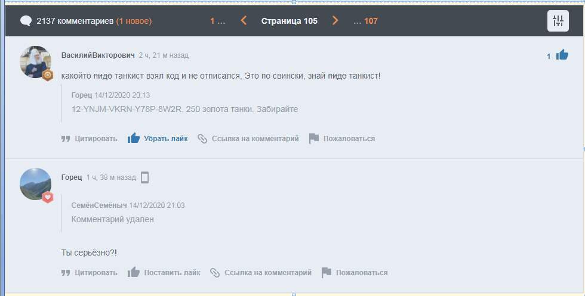Quote ВасилийВикторович's comment

pyautogui.click(x=89, y=139)
